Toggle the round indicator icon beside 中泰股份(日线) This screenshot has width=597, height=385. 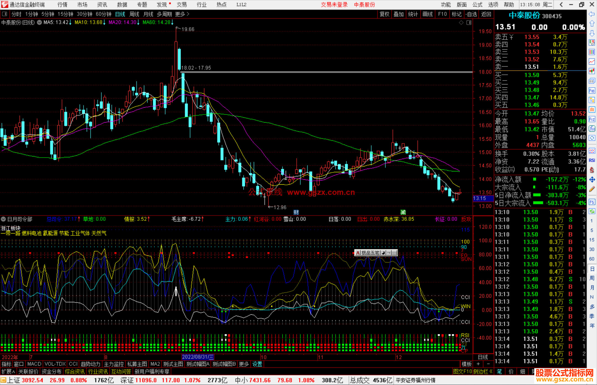[x=40, y=22]
